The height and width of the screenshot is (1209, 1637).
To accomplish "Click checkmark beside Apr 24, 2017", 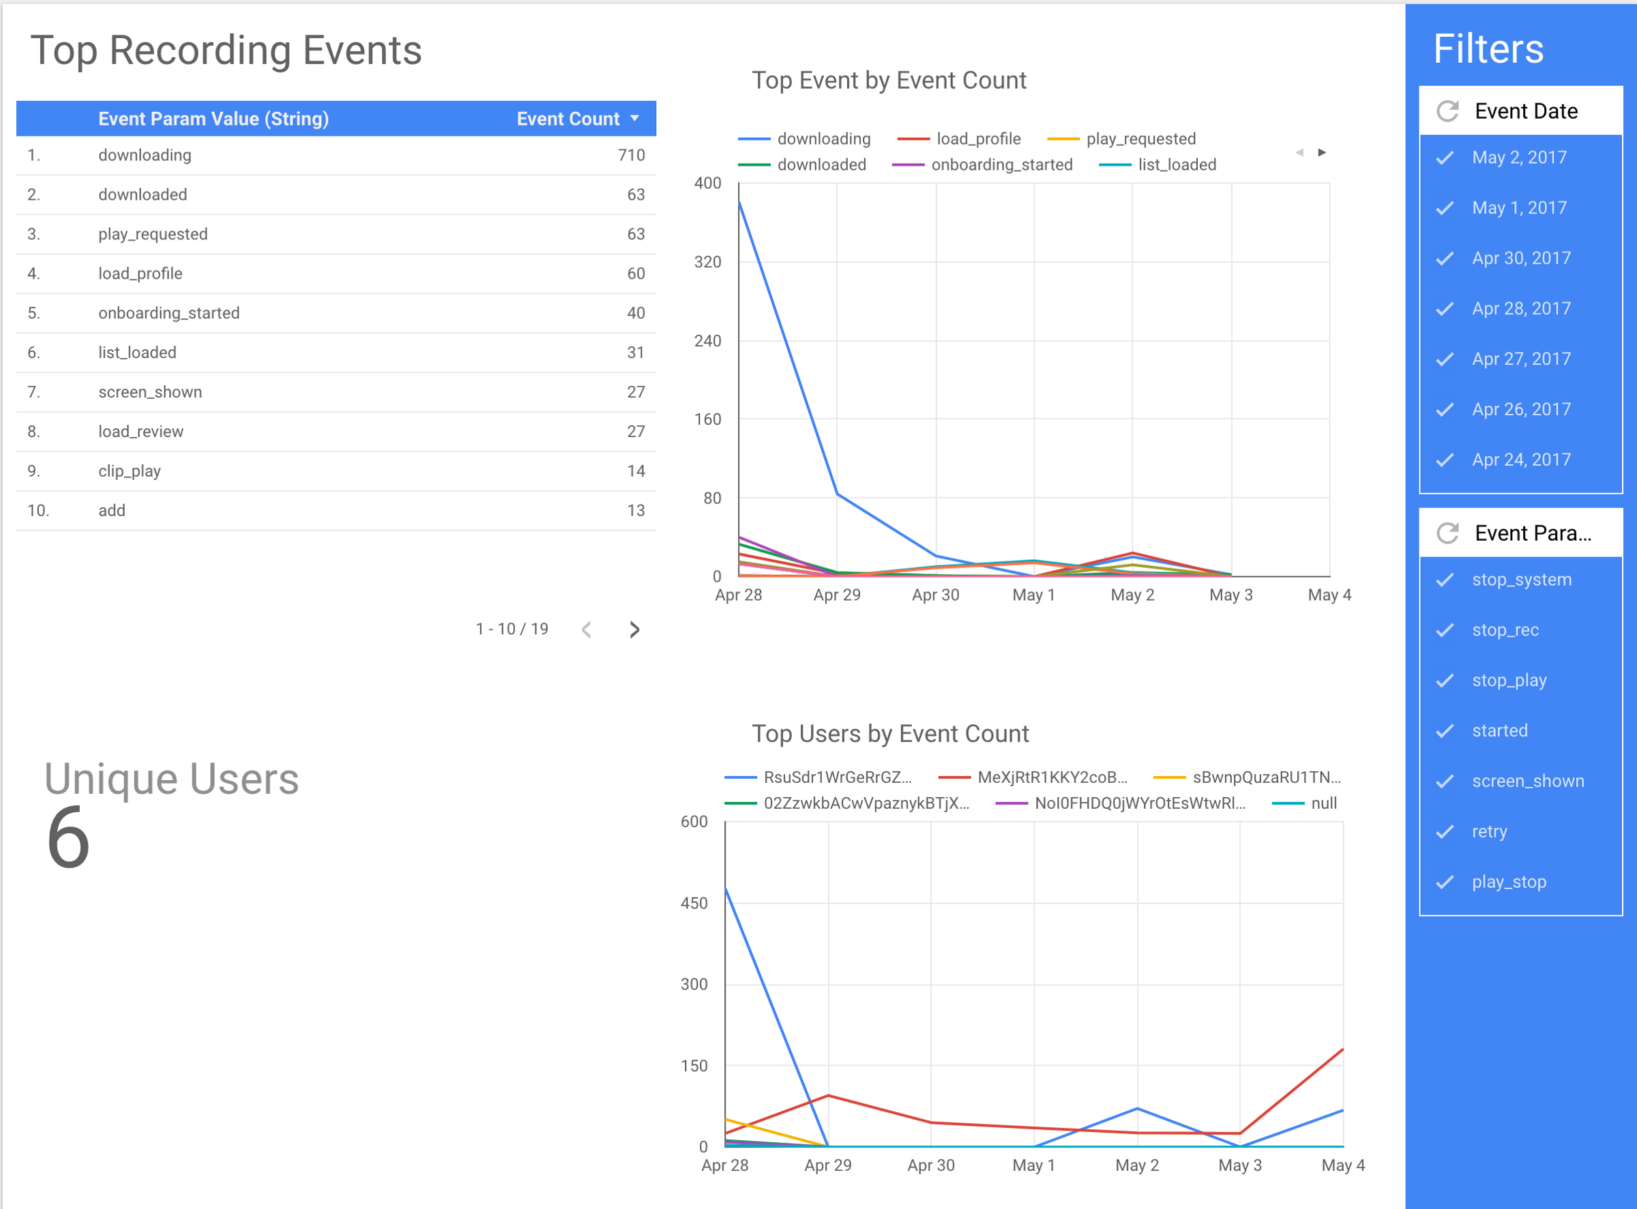I will [x=1445, y=460].
